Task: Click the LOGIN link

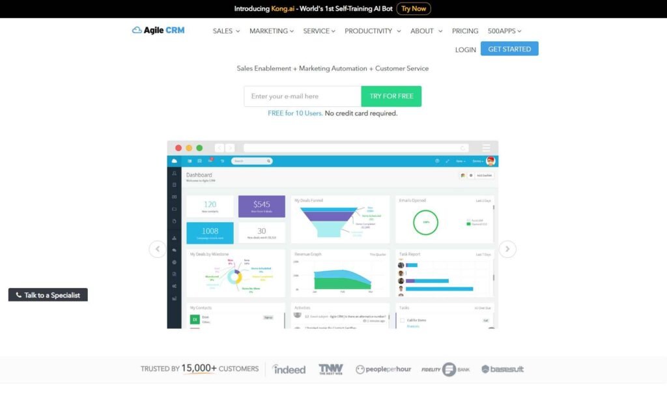Action: click(465, 50)
